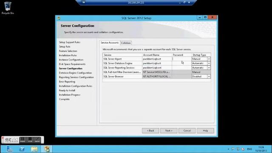
Task: Click the Account Name column header
Action: click(x=157, y=55)
